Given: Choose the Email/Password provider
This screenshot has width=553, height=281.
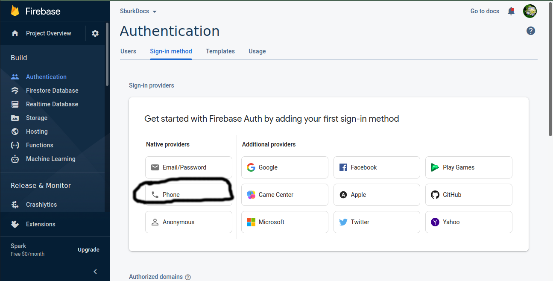Looking at the screenshot, I should coord(189,167).
